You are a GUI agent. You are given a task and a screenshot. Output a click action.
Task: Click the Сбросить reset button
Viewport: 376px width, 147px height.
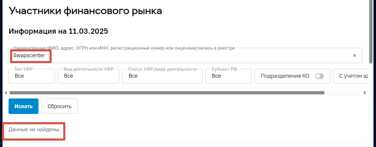point(59,106)
